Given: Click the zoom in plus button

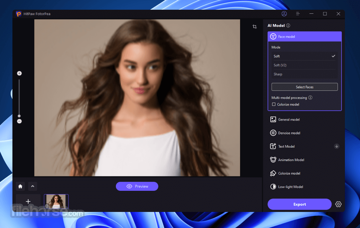Looking at the screenshot, I should point(19,73).
